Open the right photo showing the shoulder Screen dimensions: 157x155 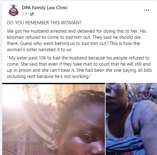coord(131,119)
